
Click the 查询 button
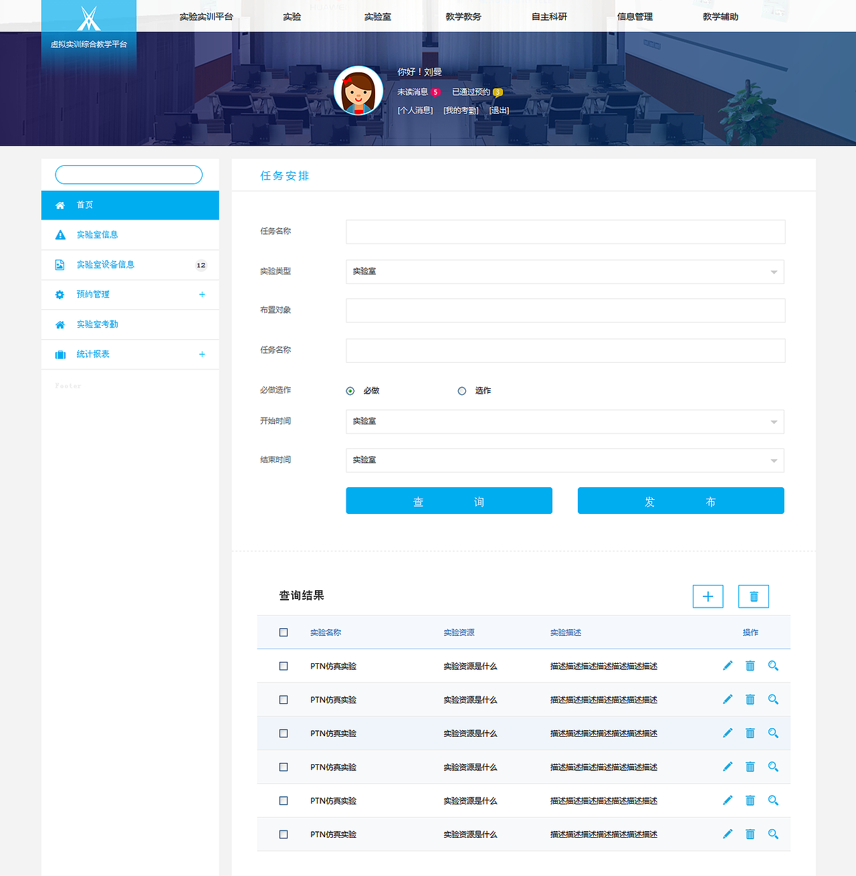(x=449, y=501)
